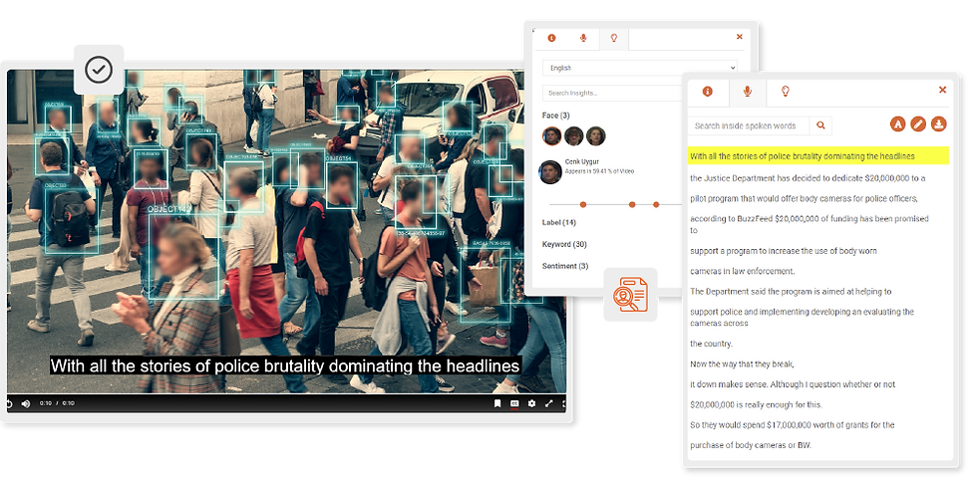Enter fullscreen with the expand arrows icon

tap(549, 403)
